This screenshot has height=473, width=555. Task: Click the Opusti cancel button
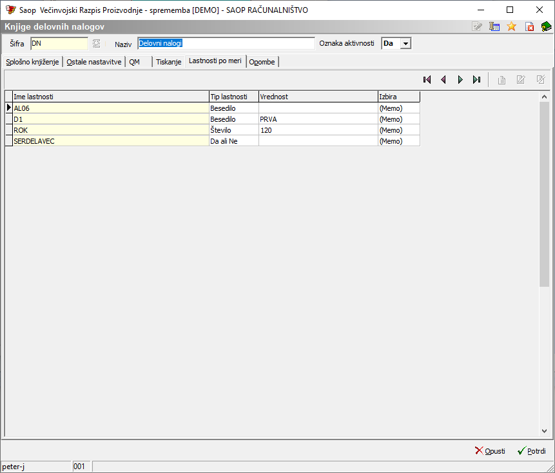491,451
